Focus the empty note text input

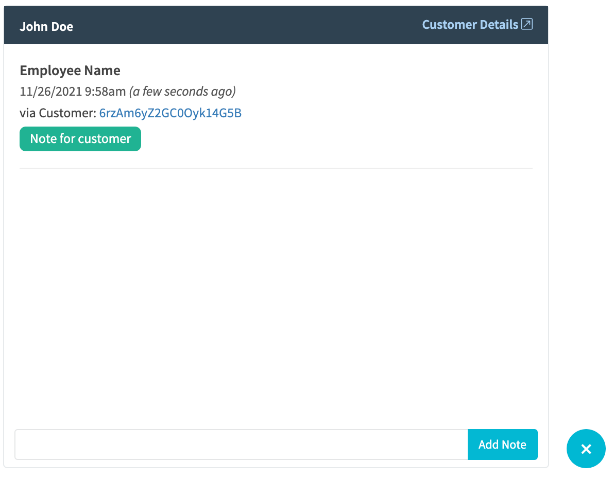coord(241,445)
